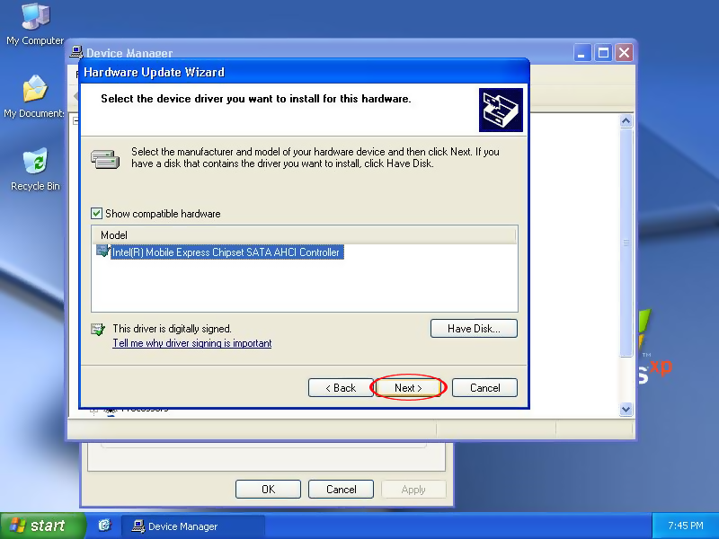The width and height of the screenshot is (719, 539).
Task: Click the 7:45 PM system clock
Action: [x=685, y=526]
